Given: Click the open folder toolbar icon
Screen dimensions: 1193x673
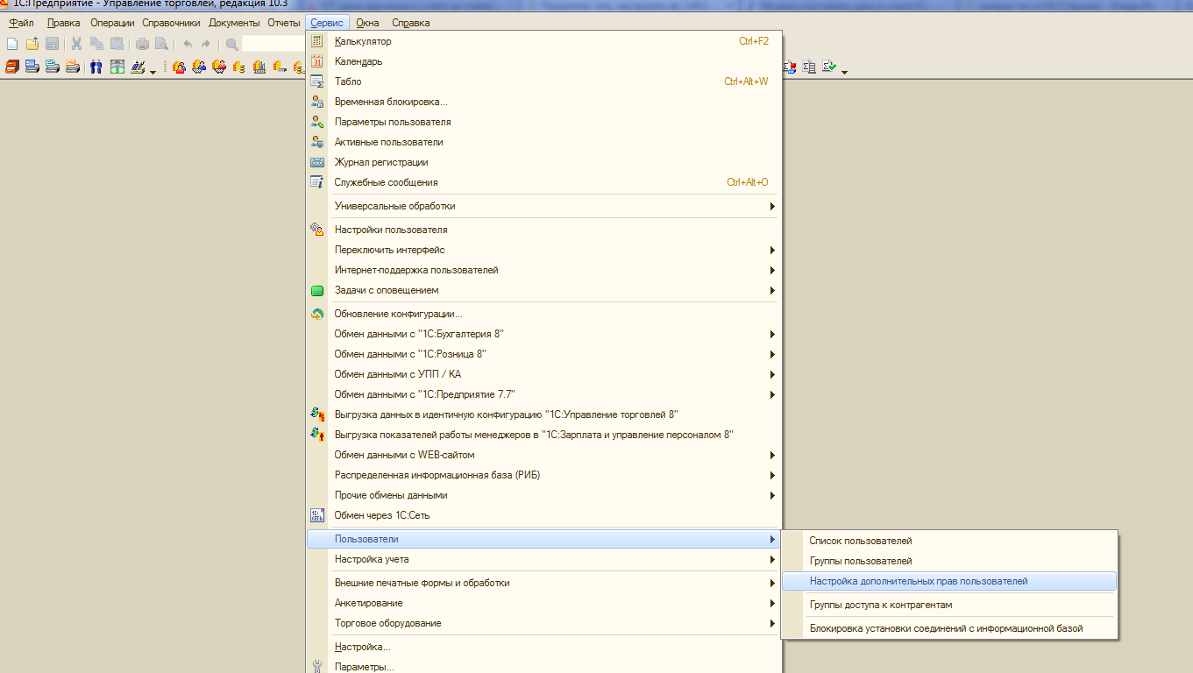Looking at the screenshot, I should [32, 44].
